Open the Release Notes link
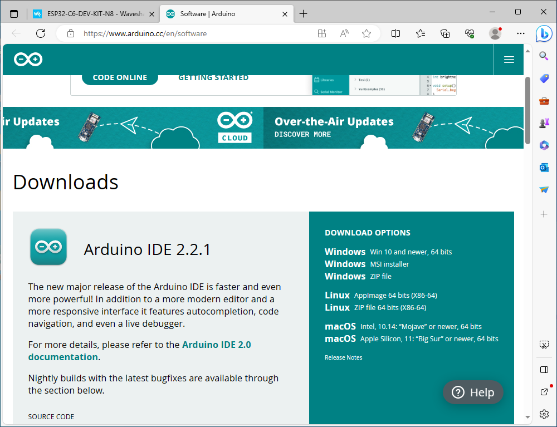 click(x=344, y=357)
